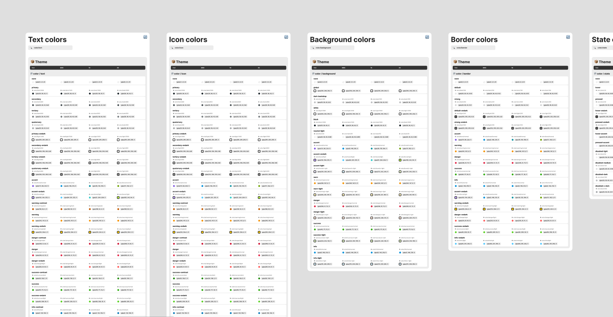Click the magnifier icon beside color/icon search

172,48
